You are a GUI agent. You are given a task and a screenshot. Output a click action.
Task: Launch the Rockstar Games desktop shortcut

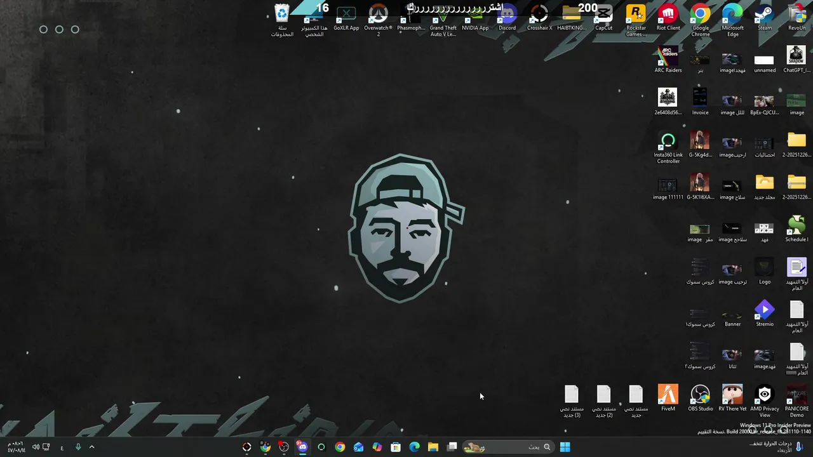[636, 20]
